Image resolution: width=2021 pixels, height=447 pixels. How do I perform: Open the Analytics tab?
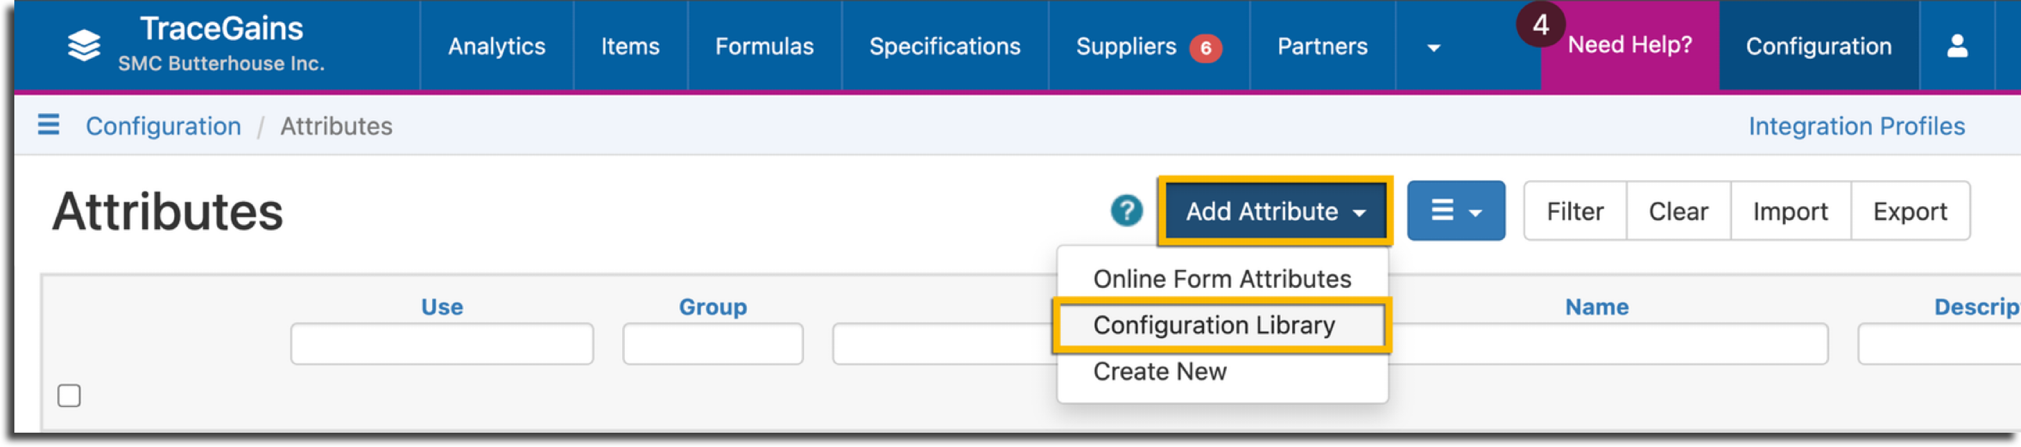pos(497,47)
